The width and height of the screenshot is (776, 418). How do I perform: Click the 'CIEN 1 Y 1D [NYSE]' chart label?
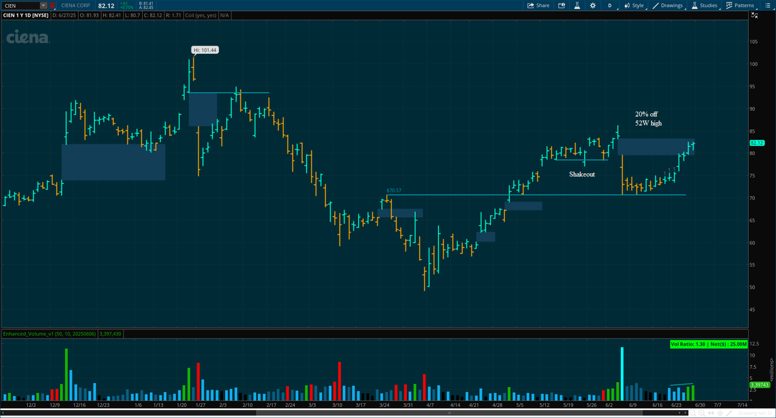25,14
